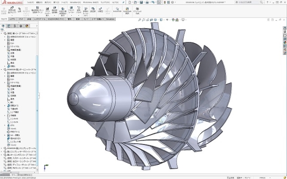287x179 pixels.
Task: Click the Undo arrow icon
Action: point(153,2)
